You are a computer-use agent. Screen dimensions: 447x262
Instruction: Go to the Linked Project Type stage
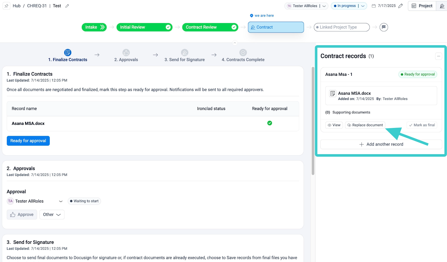coord(341,27)
